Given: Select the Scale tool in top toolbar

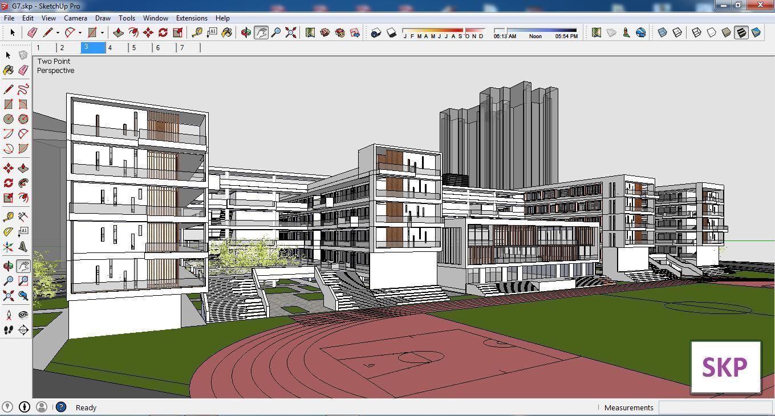Looking at the screenshot, I should pyautogui.click(x=178, y=32).
